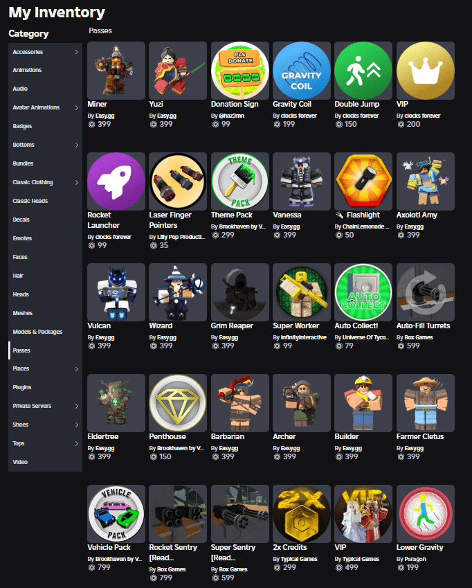Open the Lower Gravity pass icon

click(426, 513)
